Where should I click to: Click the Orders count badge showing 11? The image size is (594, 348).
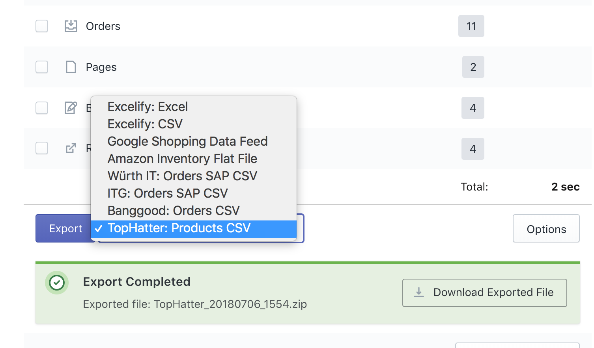[471, 26]
